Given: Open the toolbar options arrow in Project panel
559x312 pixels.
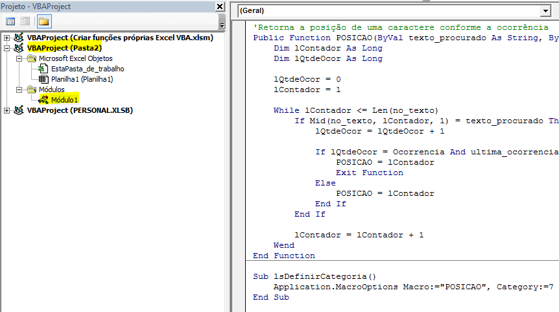Looking at the screenshot, I should click(222, 25).
